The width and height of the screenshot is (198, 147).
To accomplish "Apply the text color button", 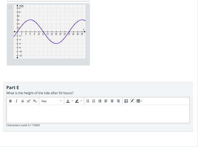I will (68, 101).
